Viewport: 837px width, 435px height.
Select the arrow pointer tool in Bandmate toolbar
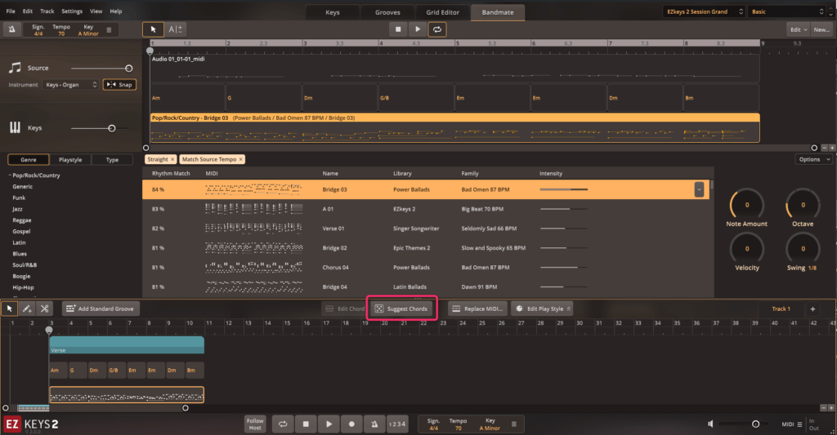(x=153, y=29)
